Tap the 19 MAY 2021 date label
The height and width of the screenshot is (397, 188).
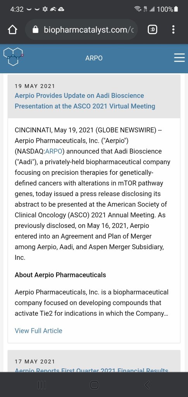(x=35, y=86)
